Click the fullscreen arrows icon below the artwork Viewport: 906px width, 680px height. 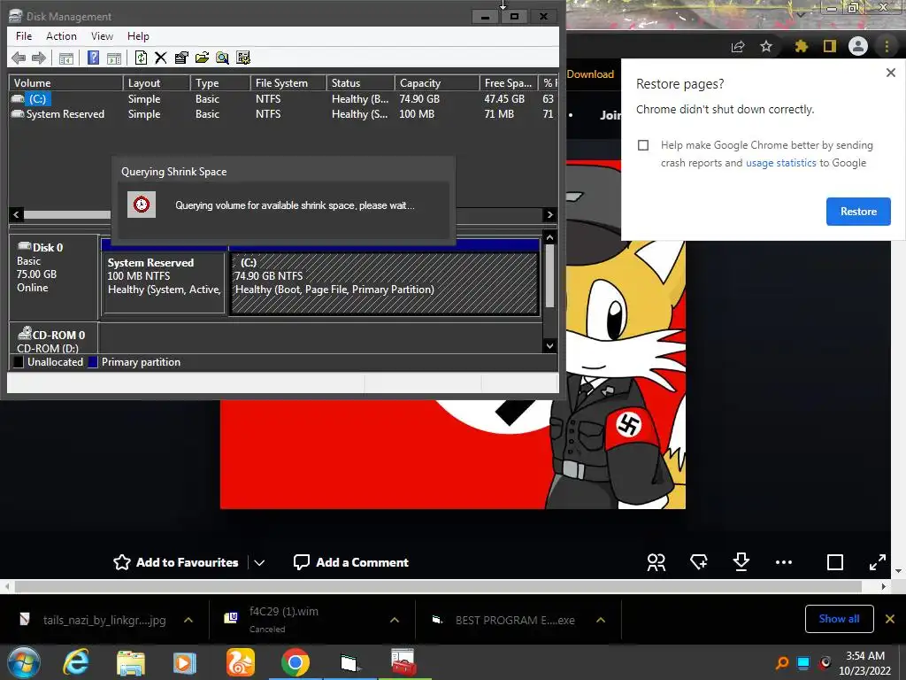pyautogui.click(x=877, y=562)
